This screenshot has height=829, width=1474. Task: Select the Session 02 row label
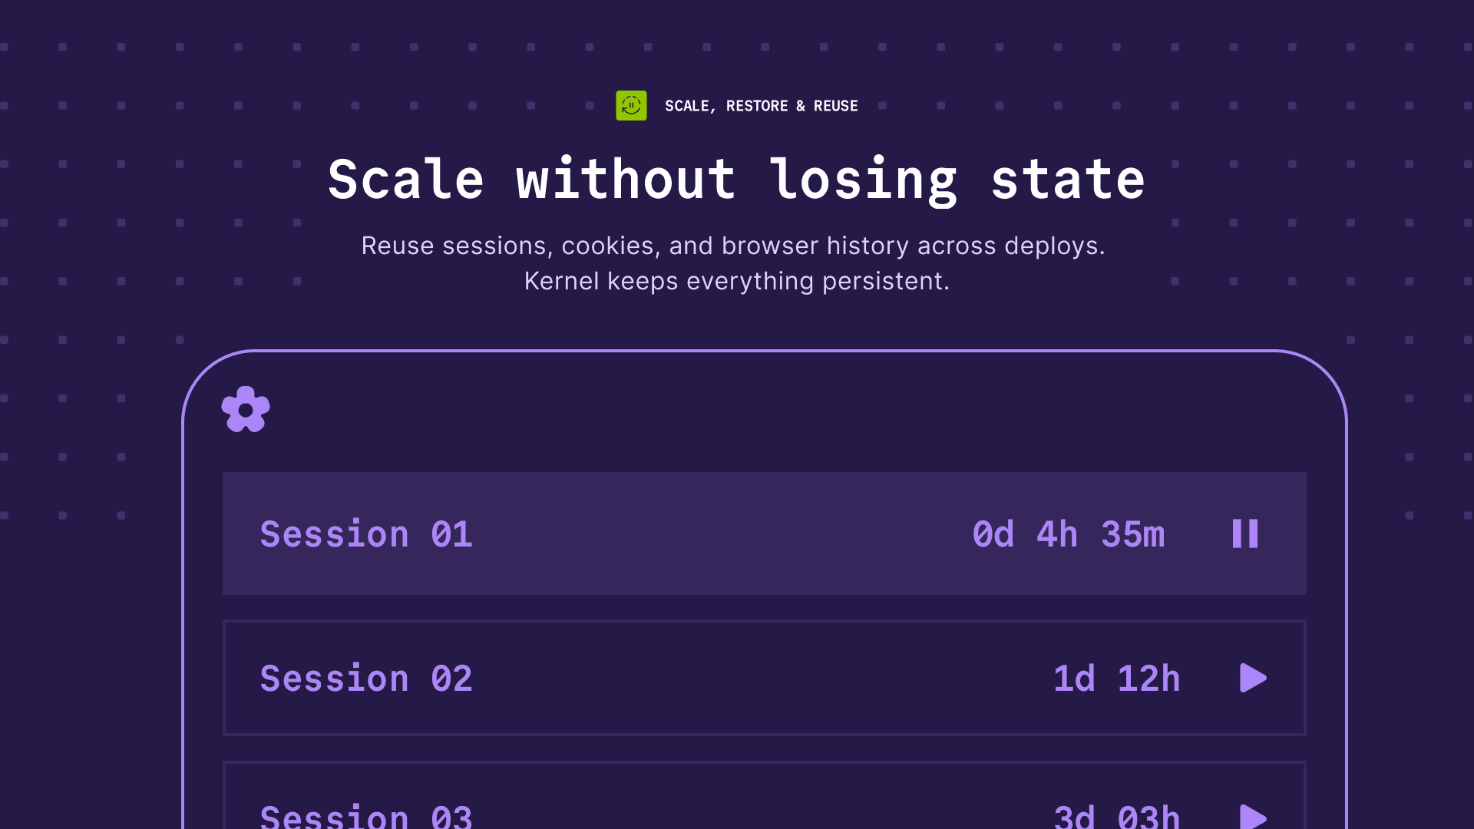tap(366, 679)
